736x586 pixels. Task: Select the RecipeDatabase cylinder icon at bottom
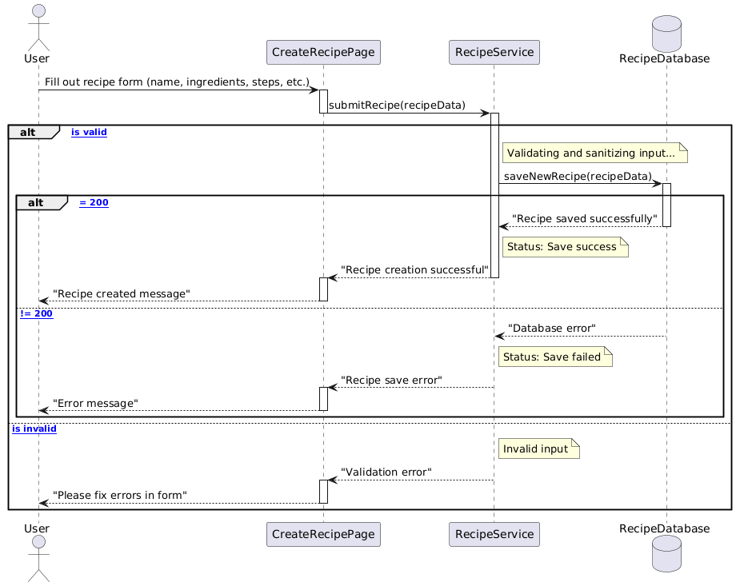pos(666,554)
